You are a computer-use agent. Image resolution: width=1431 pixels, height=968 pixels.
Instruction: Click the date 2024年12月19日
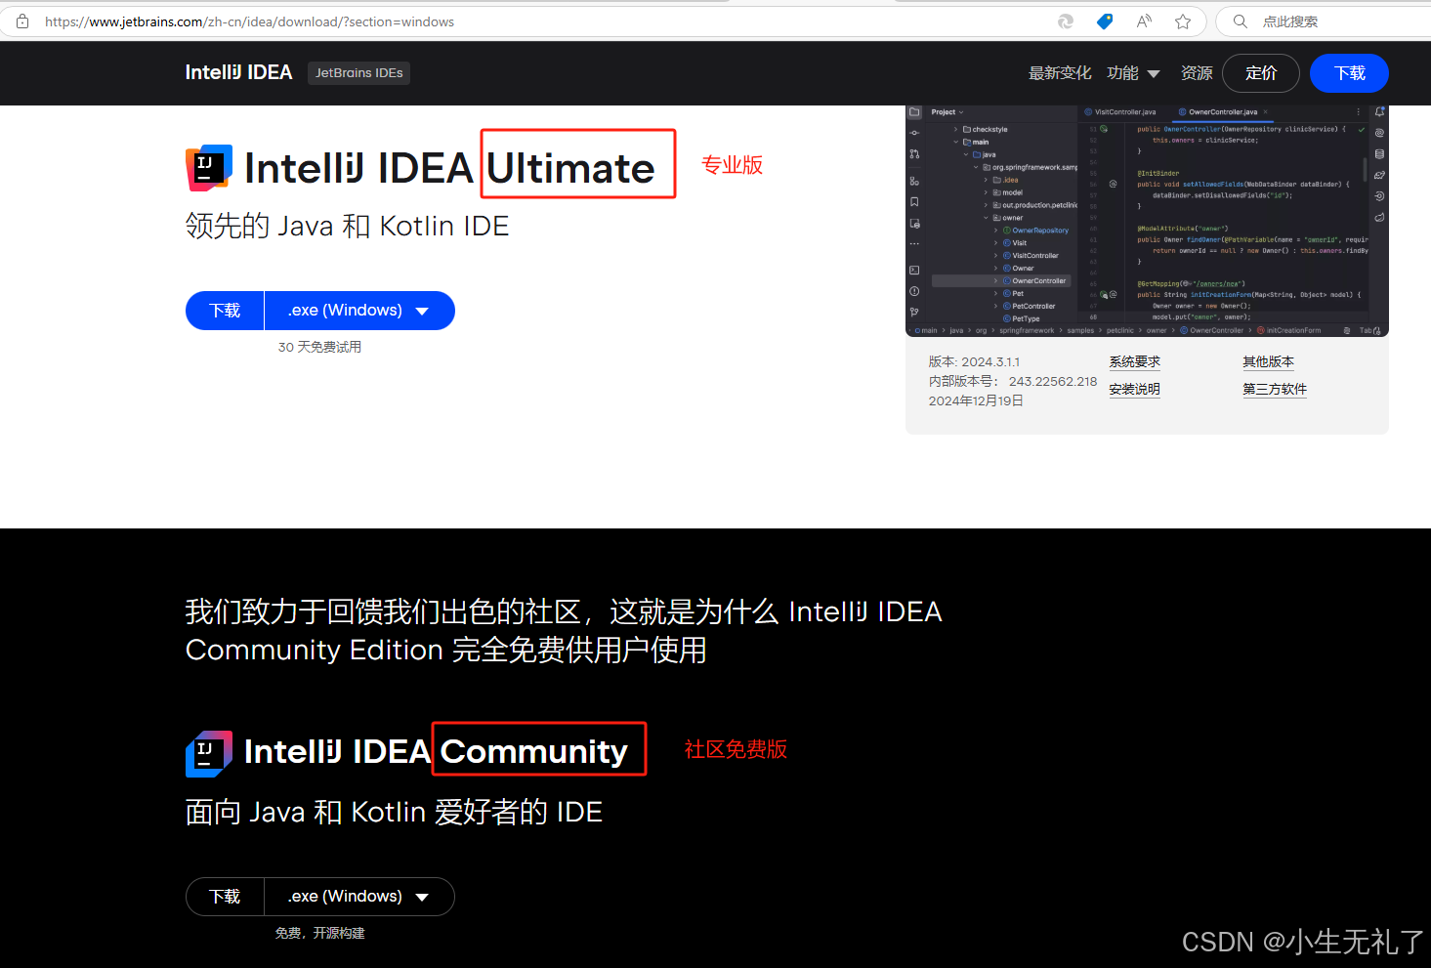click(976, 400)
